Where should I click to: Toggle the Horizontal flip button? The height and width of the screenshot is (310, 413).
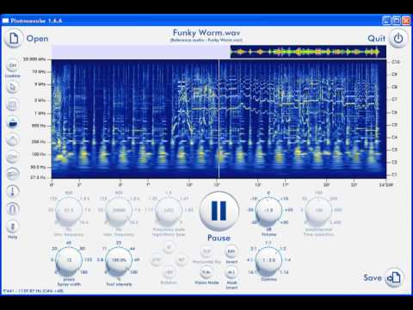click(206, 251)
